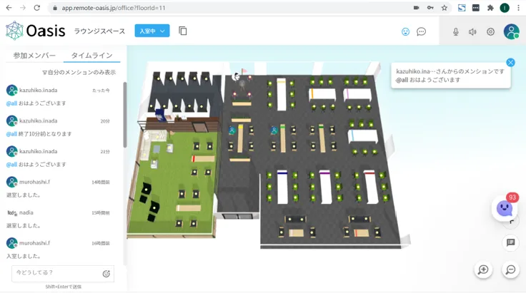This screenshot has width=526, height=293.
Task: Select the タイムライン tab
Action: click(x=91, y=56)
